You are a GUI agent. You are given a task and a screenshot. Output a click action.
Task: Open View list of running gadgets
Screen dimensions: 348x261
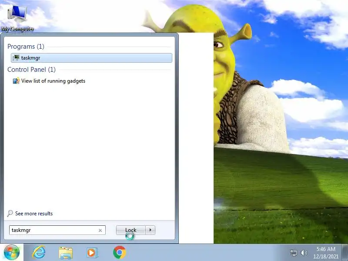pos(53,81)
